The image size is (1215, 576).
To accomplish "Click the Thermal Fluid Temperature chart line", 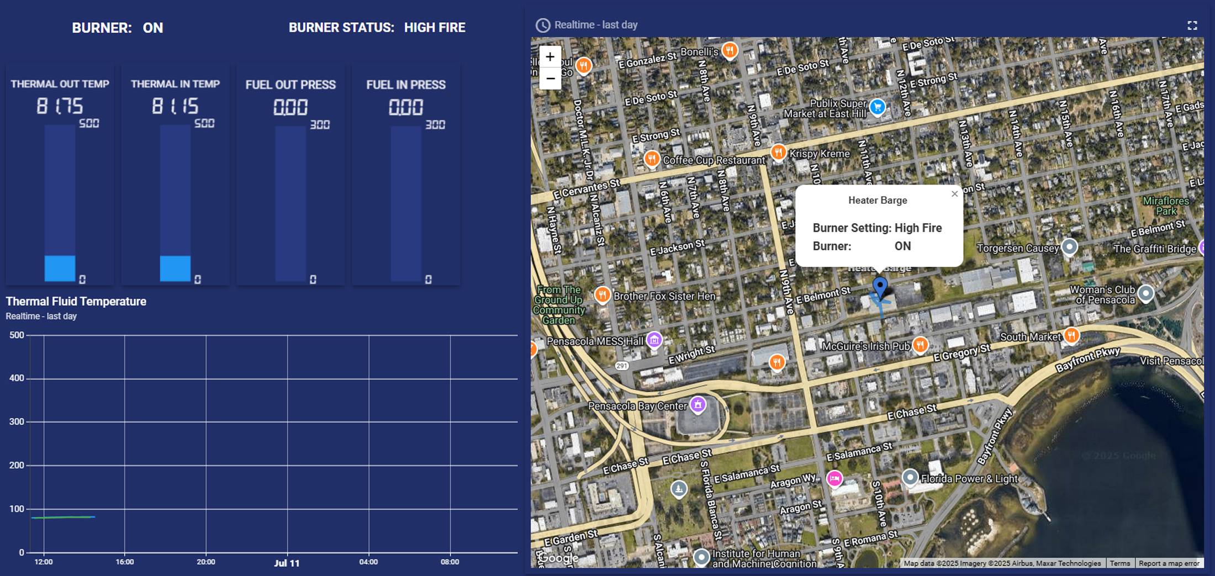I will (64, 517).
